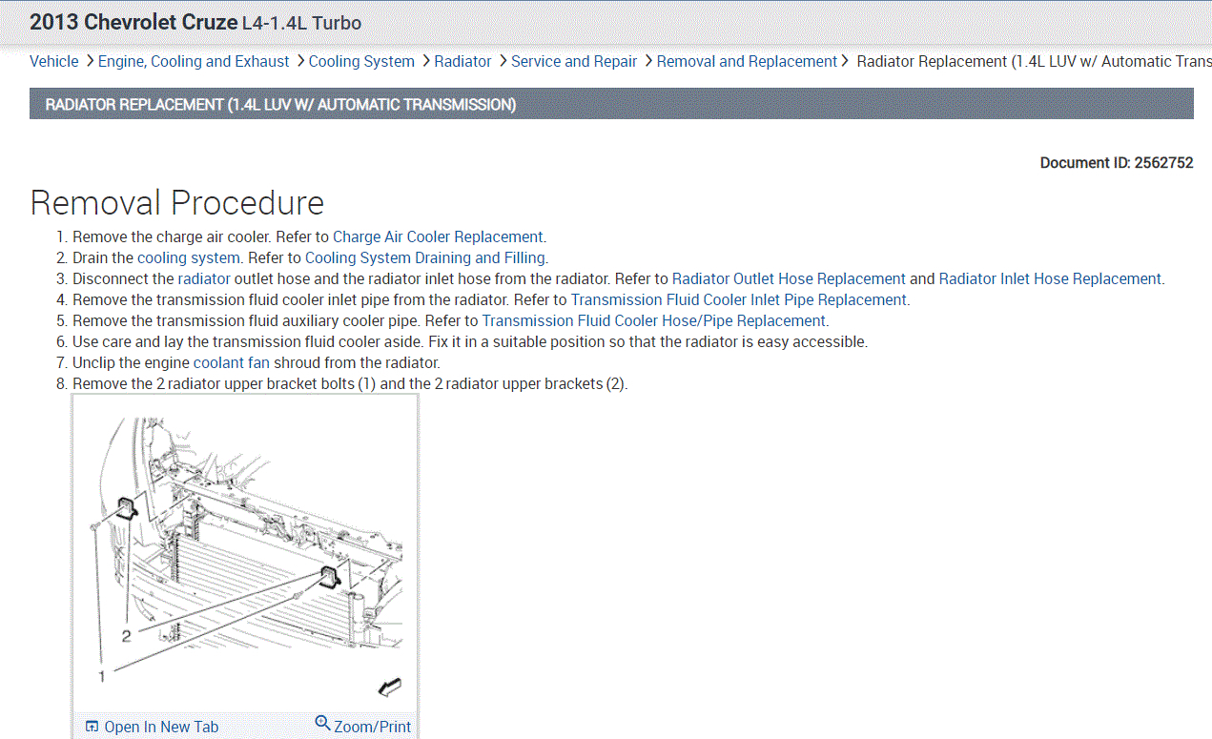
Task: Follow the 'cooling system' link in step 2
Action: click(189, 257)
